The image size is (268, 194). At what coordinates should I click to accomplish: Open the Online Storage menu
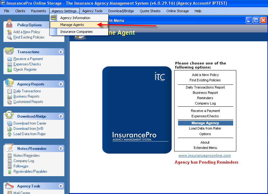pos(177,11)
